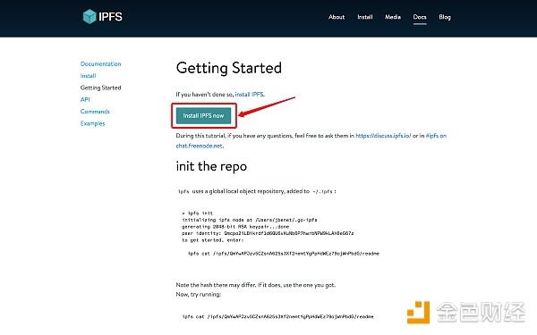The image size is (537, 335).
Task: Click the "generating 2048-bit RSA keypair" line
Action: (235, 227)
